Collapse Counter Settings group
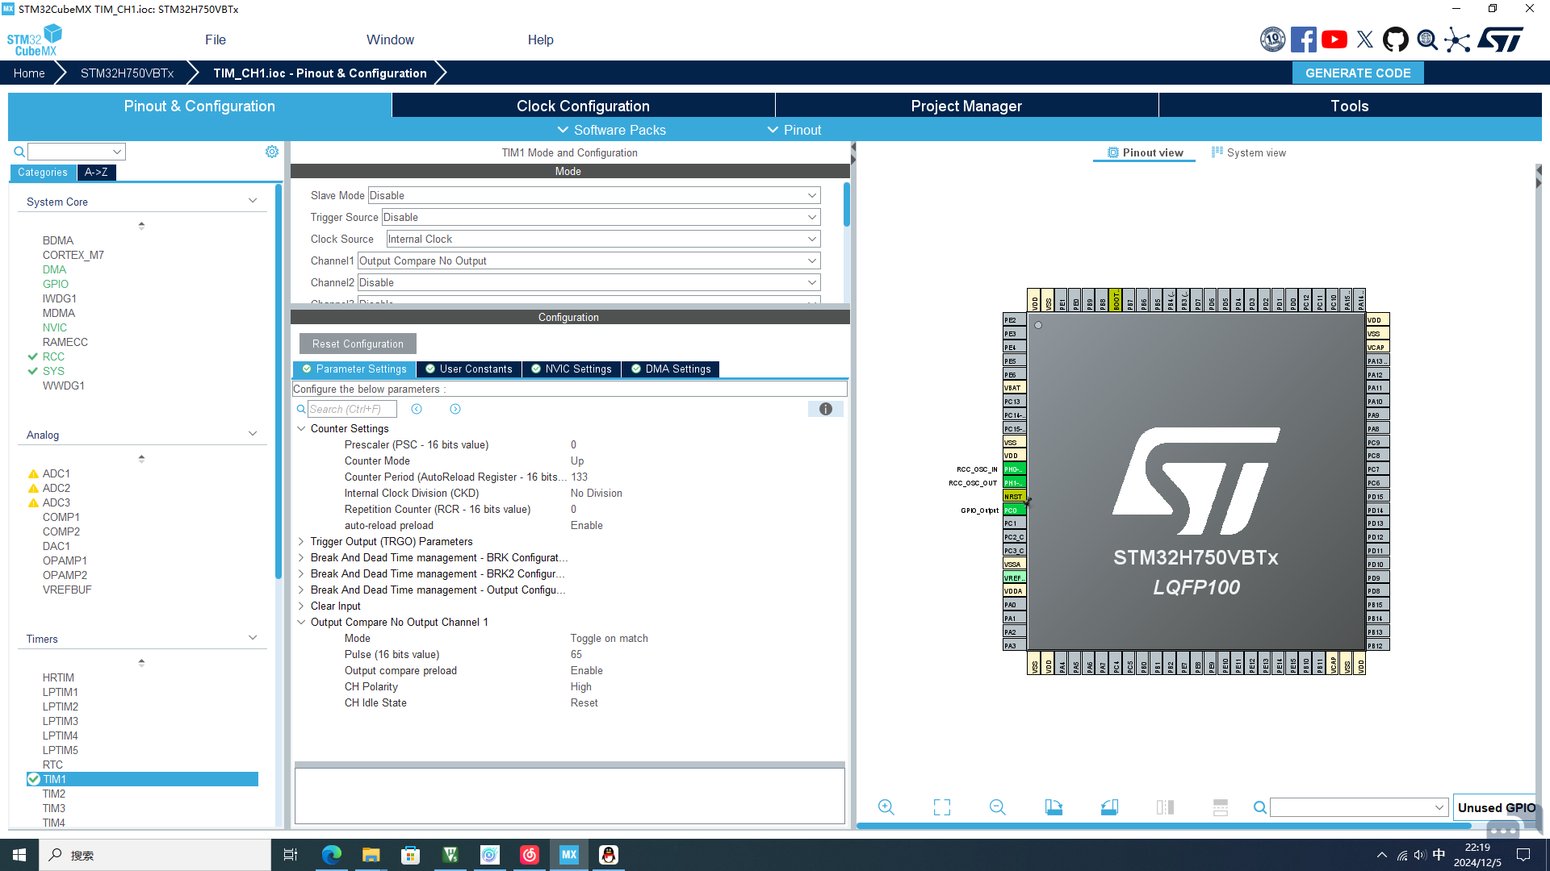Image resolution: width=1550 pixels, height=871 pixels. pyautogui.click(x=301, y=428)
